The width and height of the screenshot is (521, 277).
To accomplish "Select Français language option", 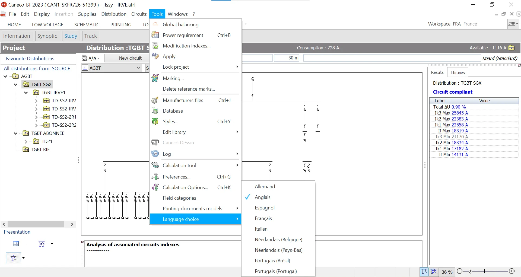I will pyautogui.click(x=263, y=218).
